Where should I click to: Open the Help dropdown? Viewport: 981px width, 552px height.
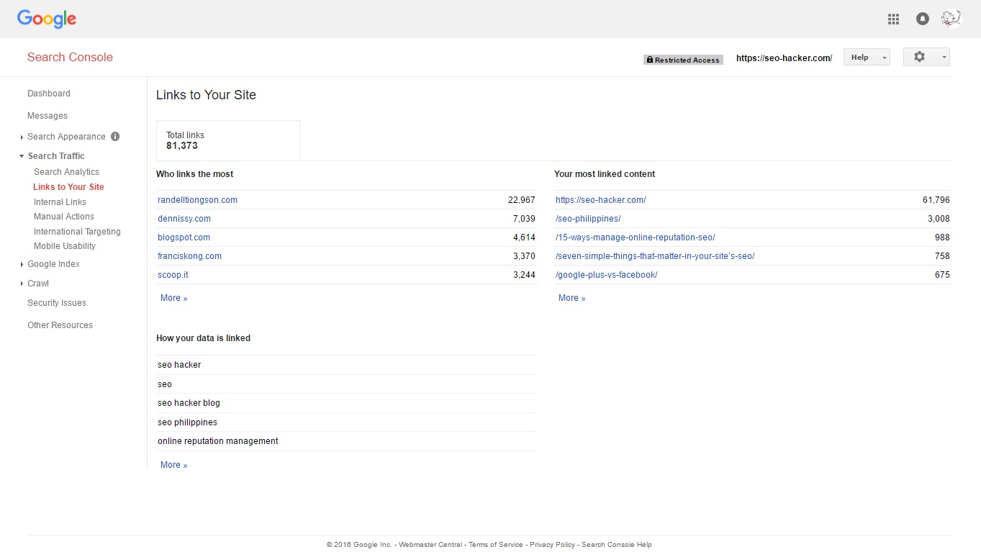coord(866,58)
